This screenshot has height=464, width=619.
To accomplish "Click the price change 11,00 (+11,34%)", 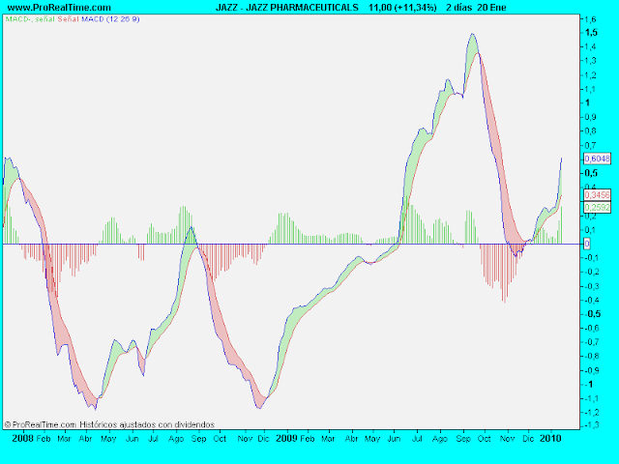I will (x=402, y=8).
